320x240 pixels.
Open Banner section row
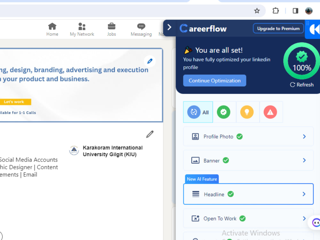coord(248,160)
